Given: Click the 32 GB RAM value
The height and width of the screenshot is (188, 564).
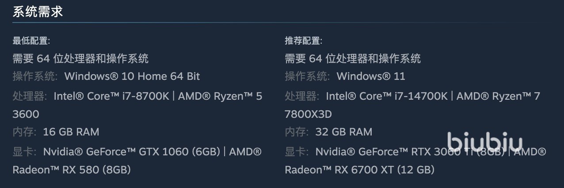Looking at the screenshot, I should coord(343,132).
